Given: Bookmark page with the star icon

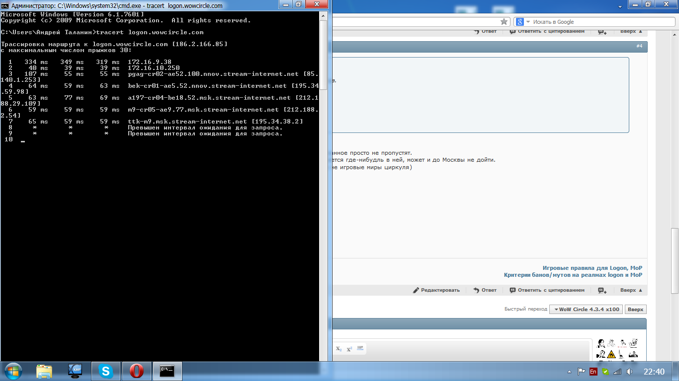Looking at the screenshot, I should 504,22.
